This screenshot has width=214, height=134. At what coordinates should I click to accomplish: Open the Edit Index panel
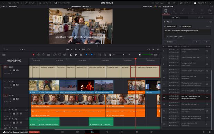click(45, 3)
